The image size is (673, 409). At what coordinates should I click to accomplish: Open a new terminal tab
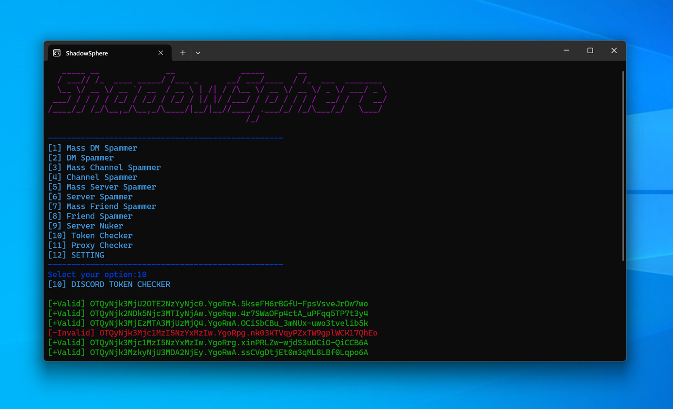[x=183, y=53]
